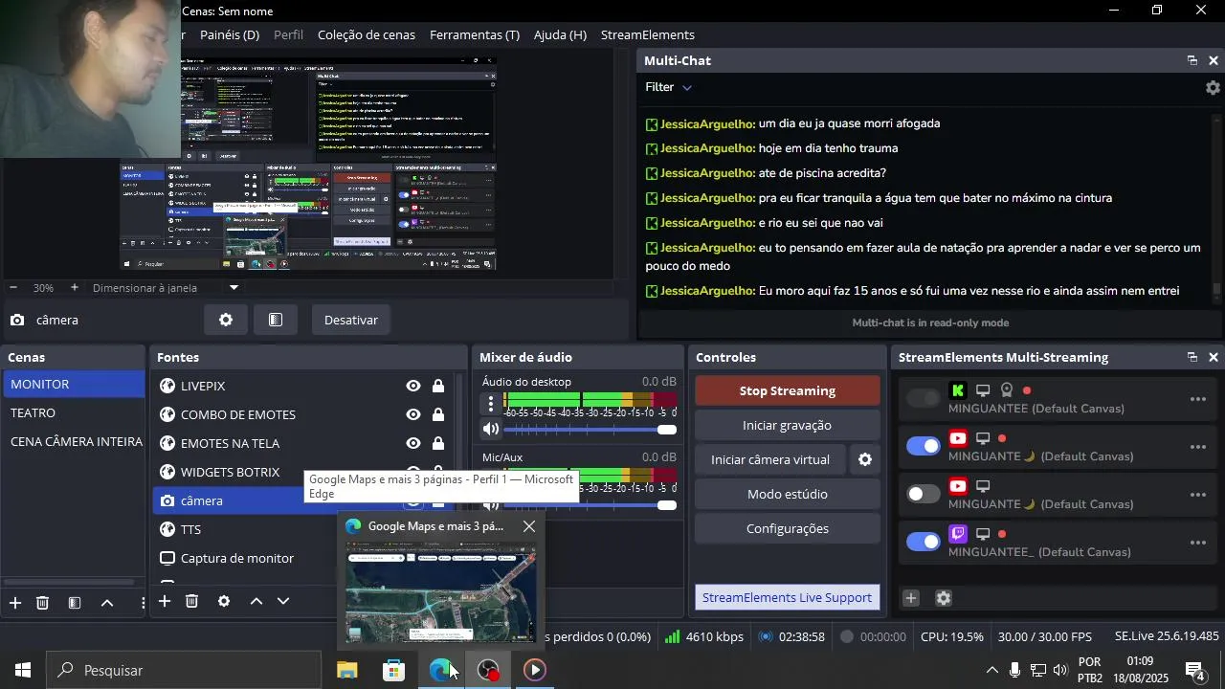Image resolution: width=1225 pixels, height=689 pixels.
Task: Open the Ferramentas (T) menu
Action: point(475,34)
